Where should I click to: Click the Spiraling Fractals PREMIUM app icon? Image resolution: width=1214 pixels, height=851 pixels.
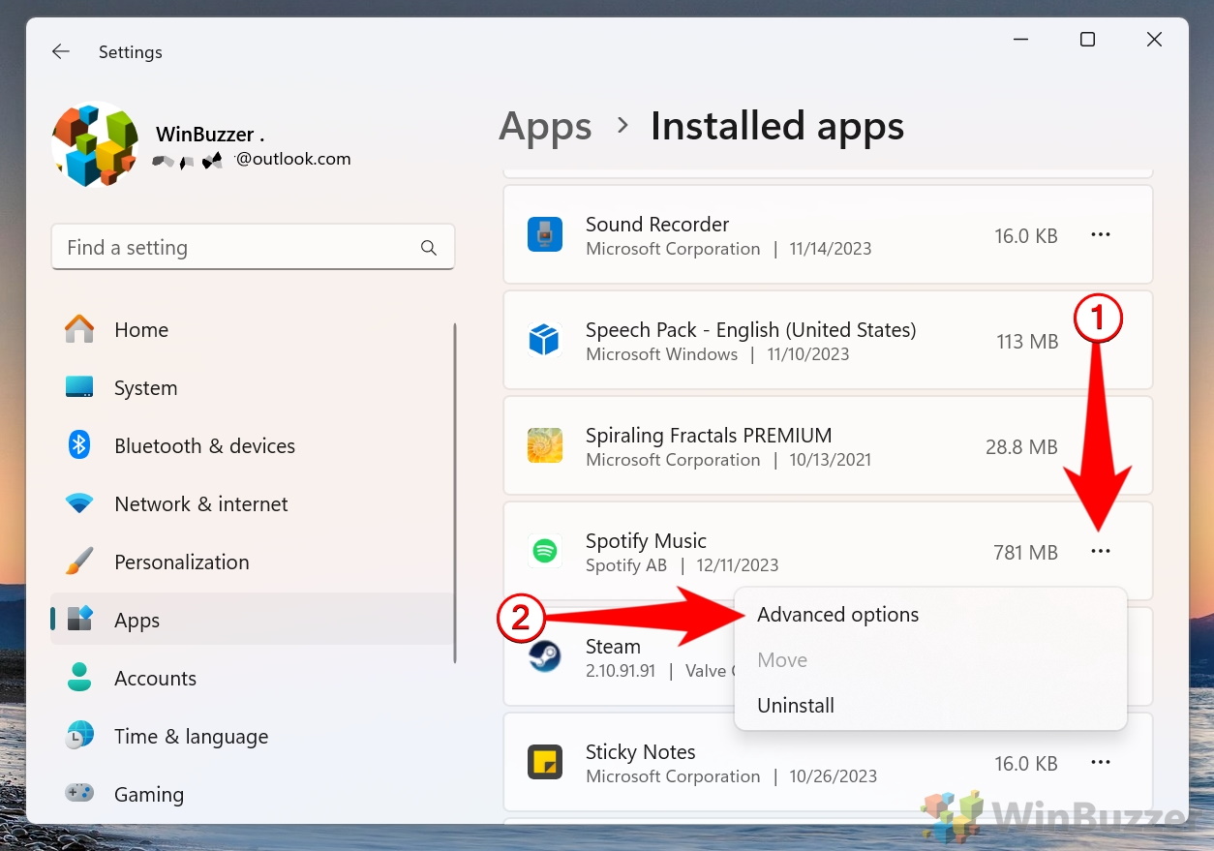tap(545, 446)
